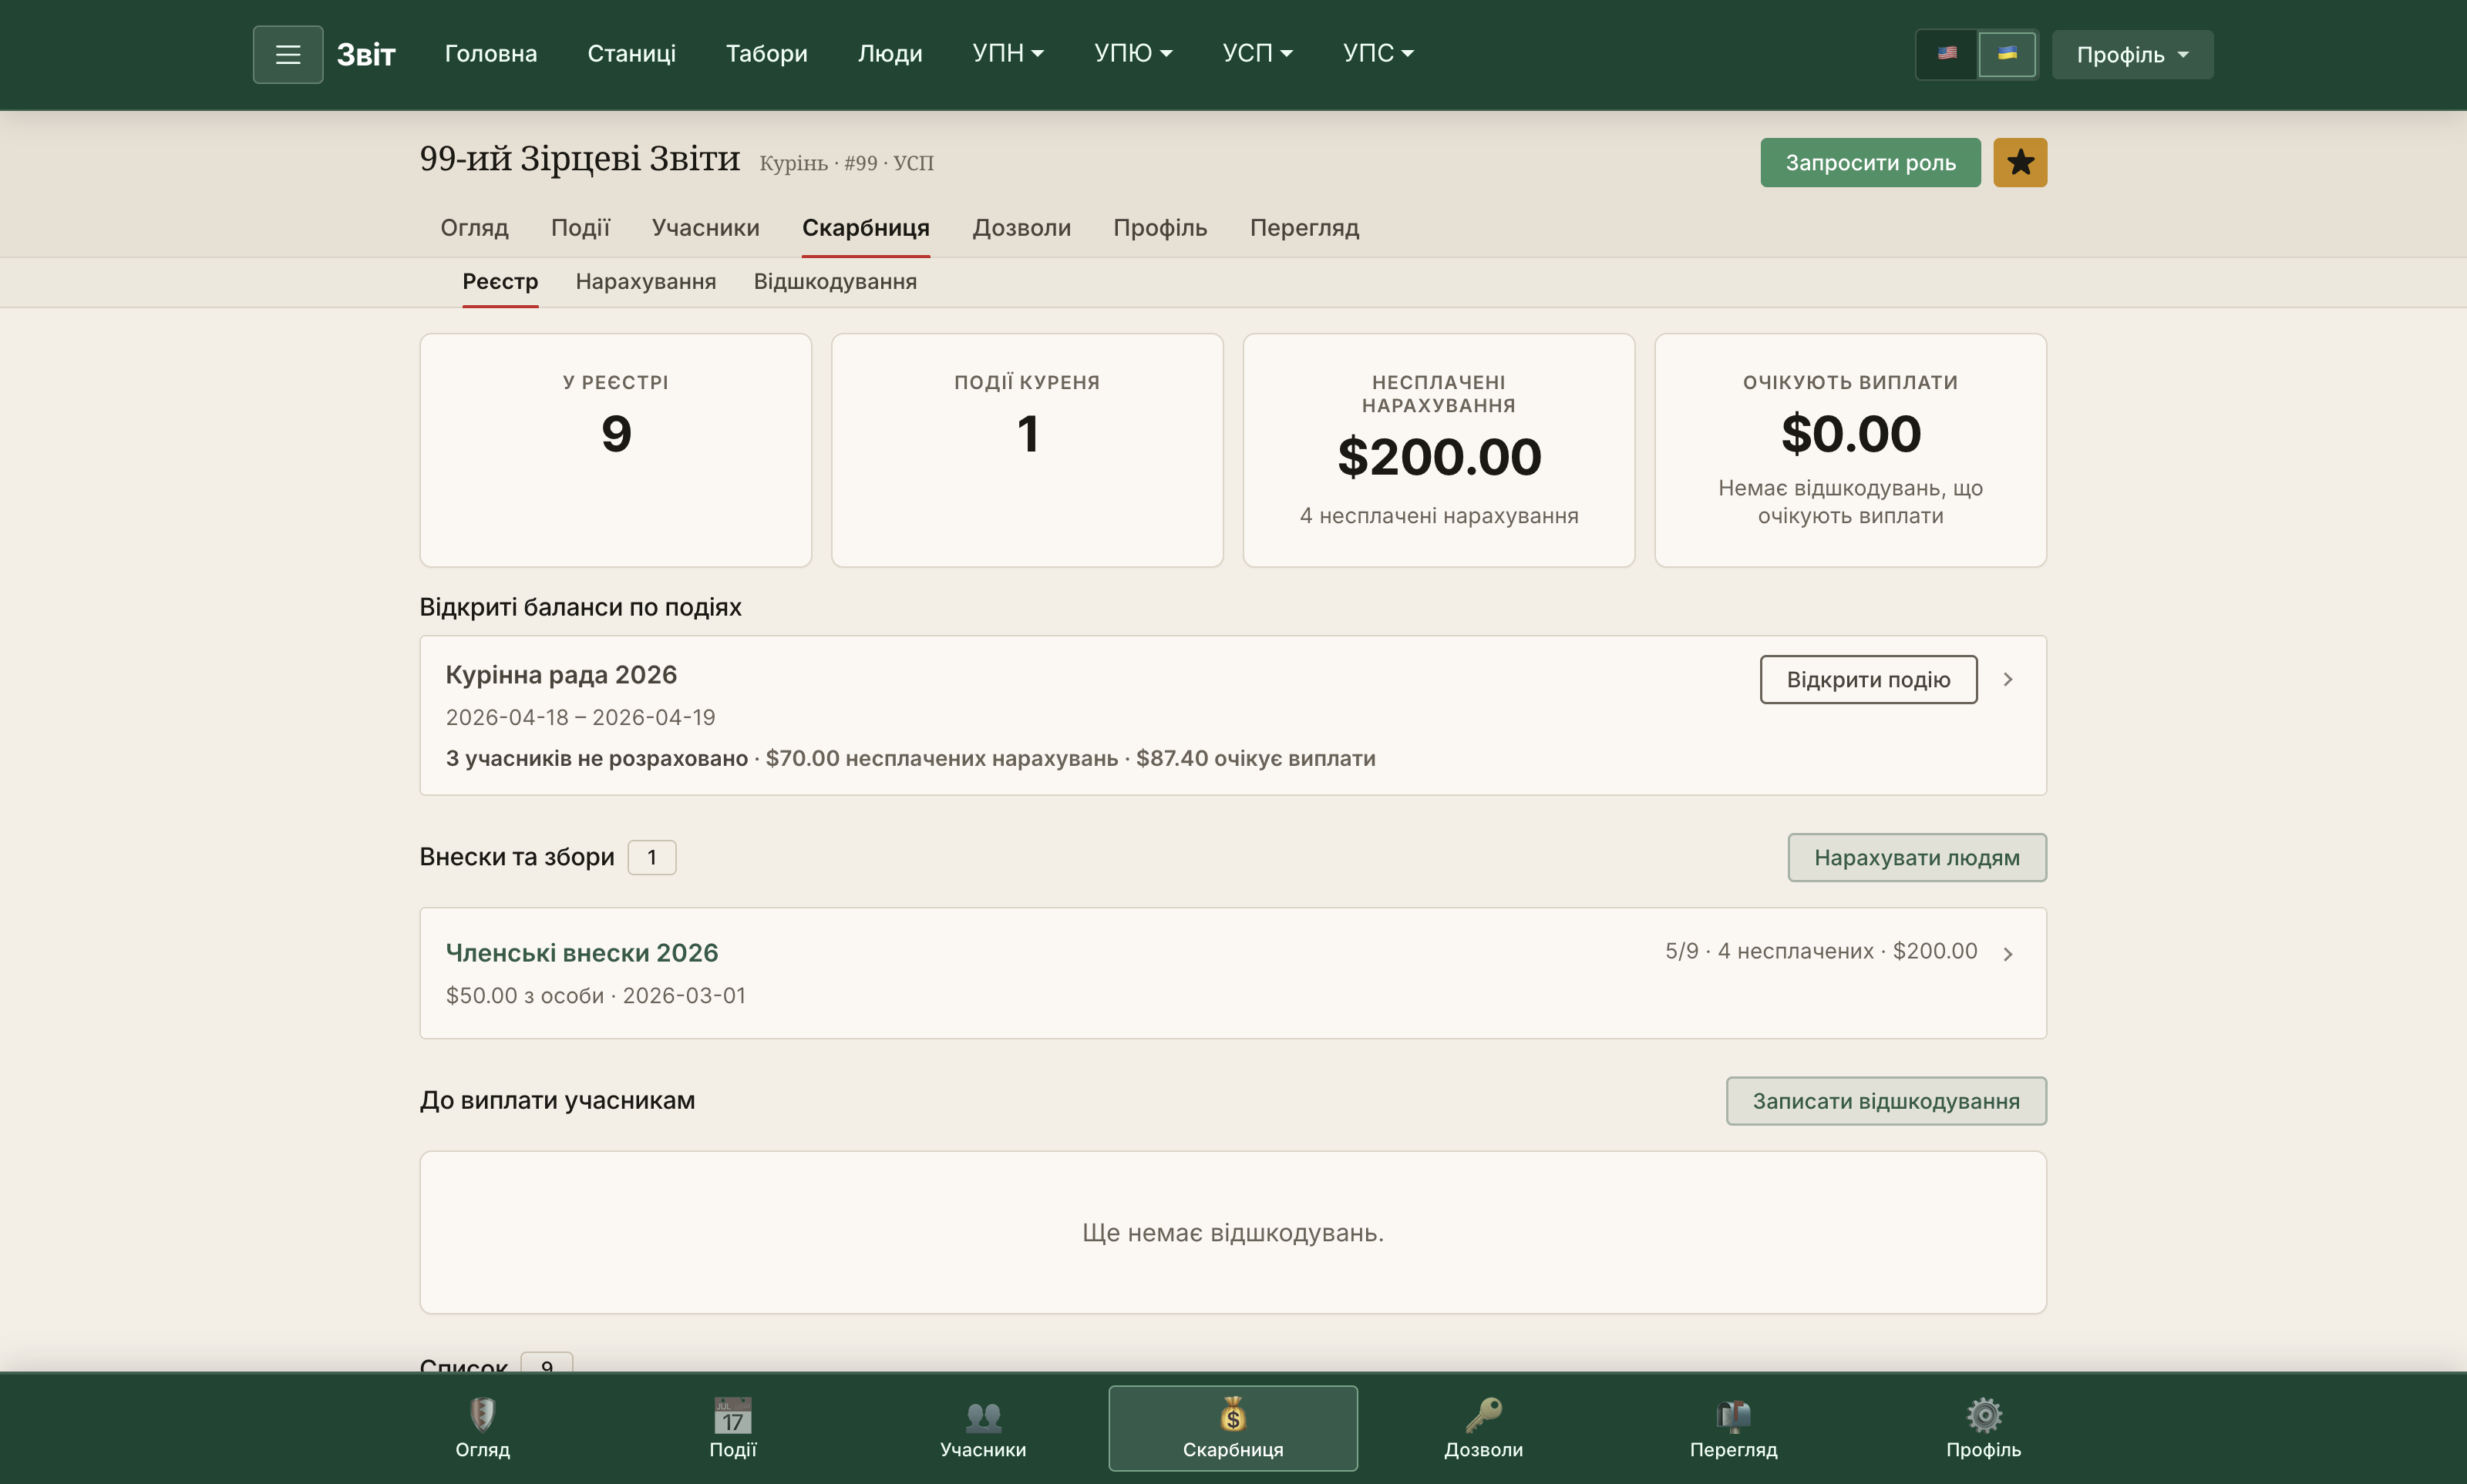Click the Звіт brand logo link
This screenshot has height=1484, width=2467.
click(x=366, y=54)
